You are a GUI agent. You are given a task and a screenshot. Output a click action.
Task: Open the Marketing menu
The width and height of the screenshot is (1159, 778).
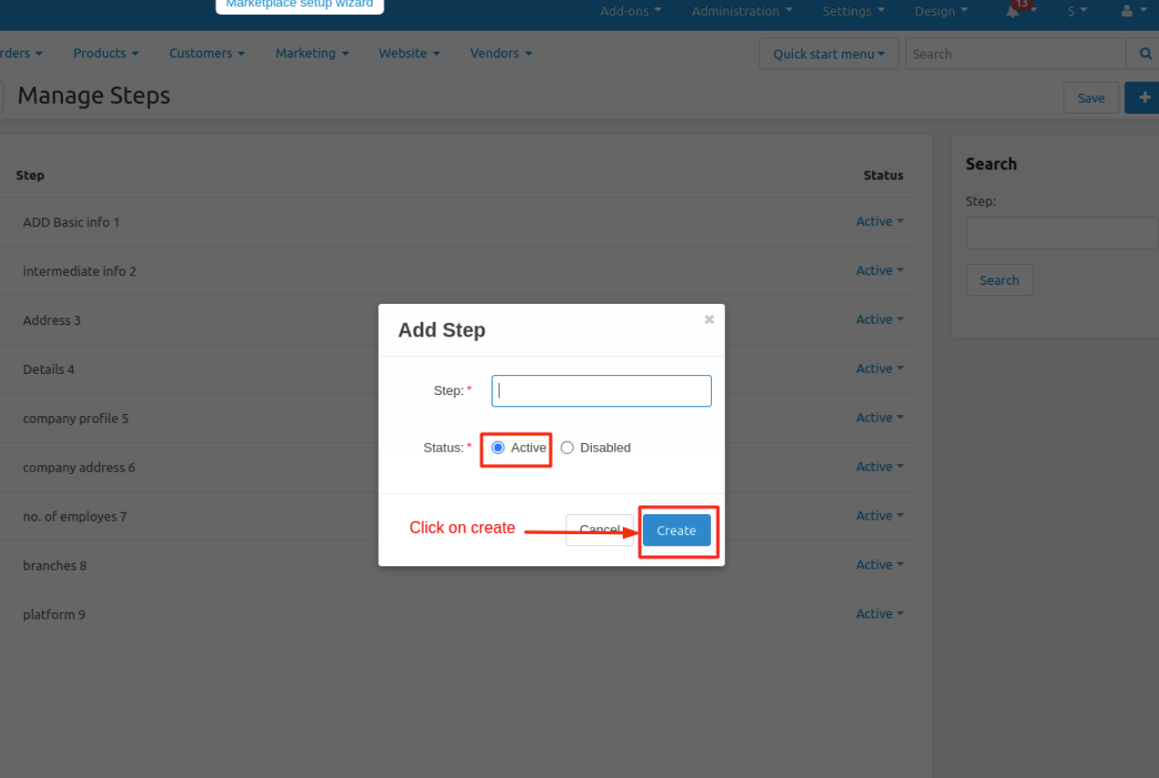311,54
